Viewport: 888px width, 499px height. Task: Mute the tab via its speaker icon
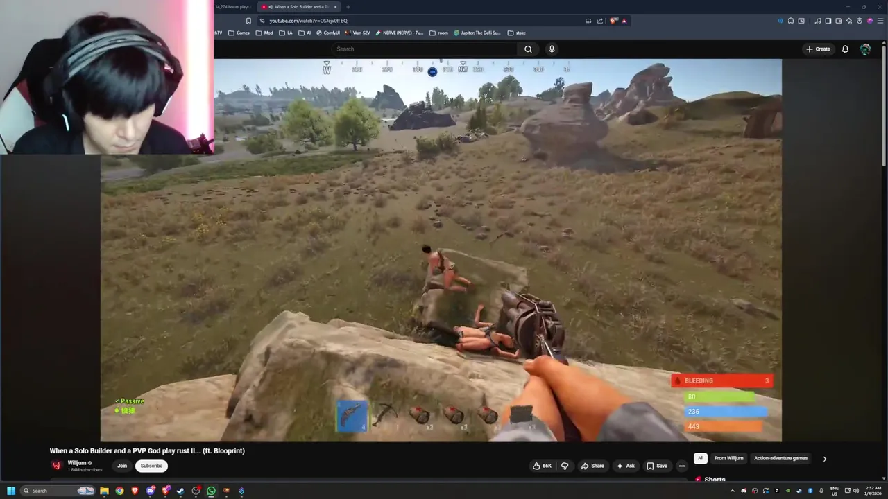[x=270, y=7]
